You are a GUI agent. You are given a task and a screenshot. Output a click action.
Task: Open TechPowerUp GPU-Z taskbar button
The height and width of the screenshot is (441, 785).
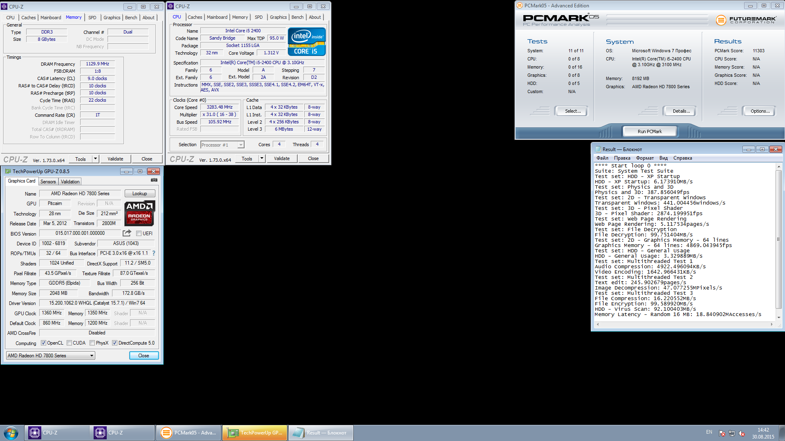pyautogui.click(x=255, y=433)
